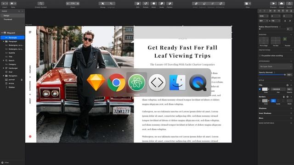The width and height of the screenshot is (294, 165).
Task: Expand the Search layer group
Action: (x=3, y=60)
